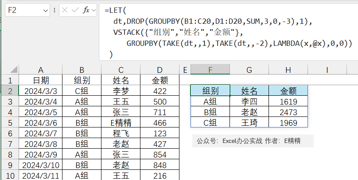Click the Enter checkmark formula icon
This screenshot has width=358, height=180.
(75, 10)
